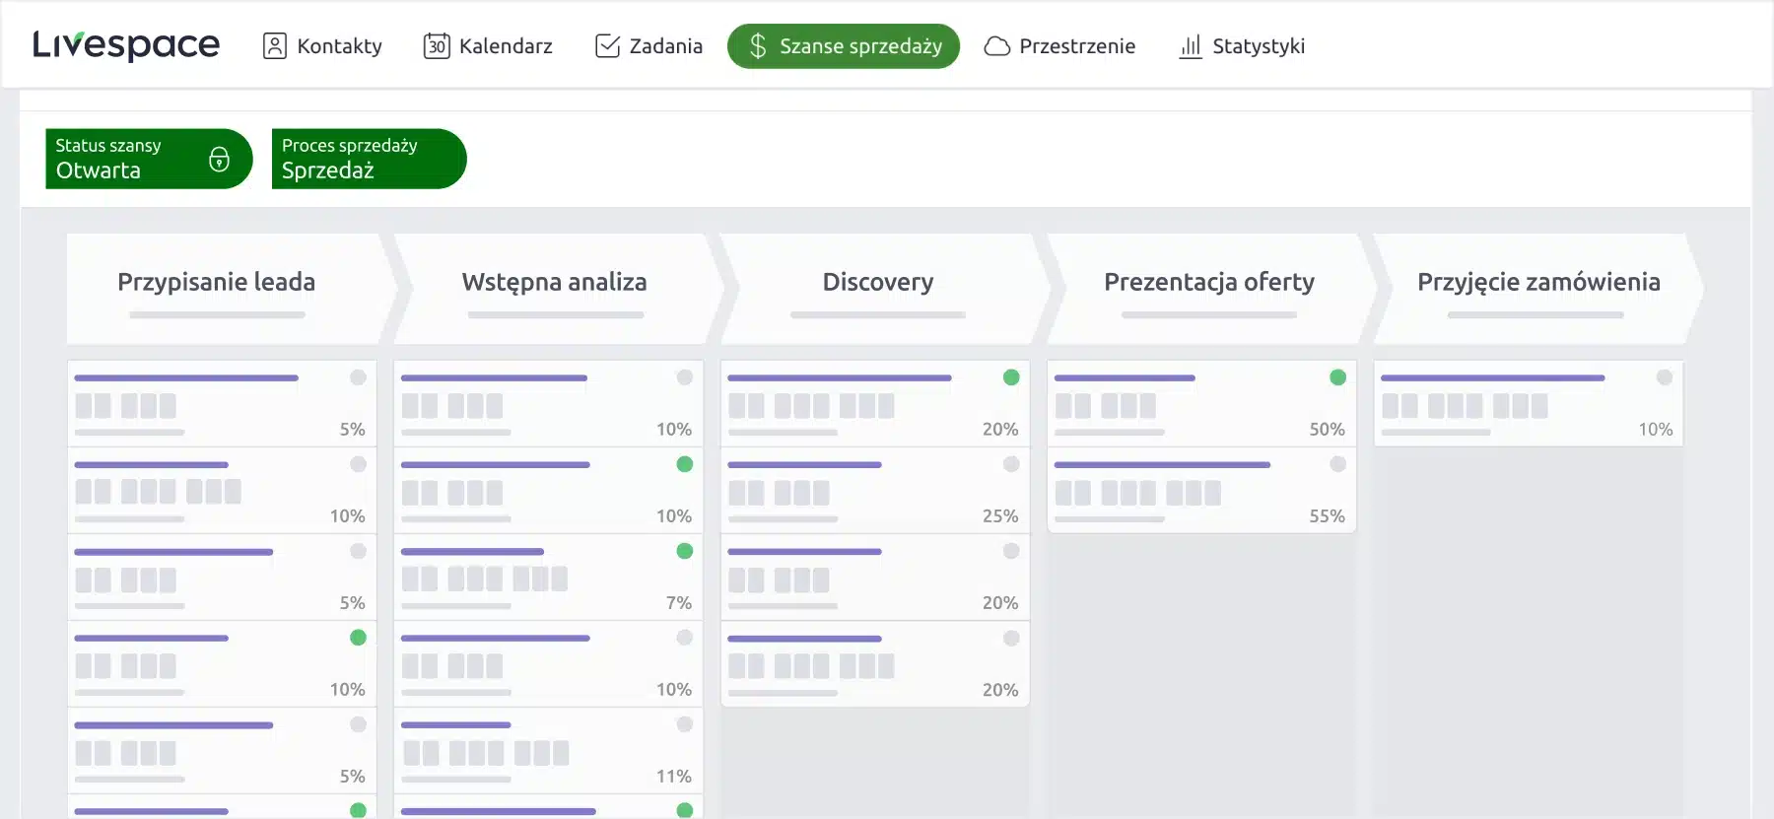Click the Przestrzenie cloud icon
Screen dimensions: 1774x819
pos(997,46)
